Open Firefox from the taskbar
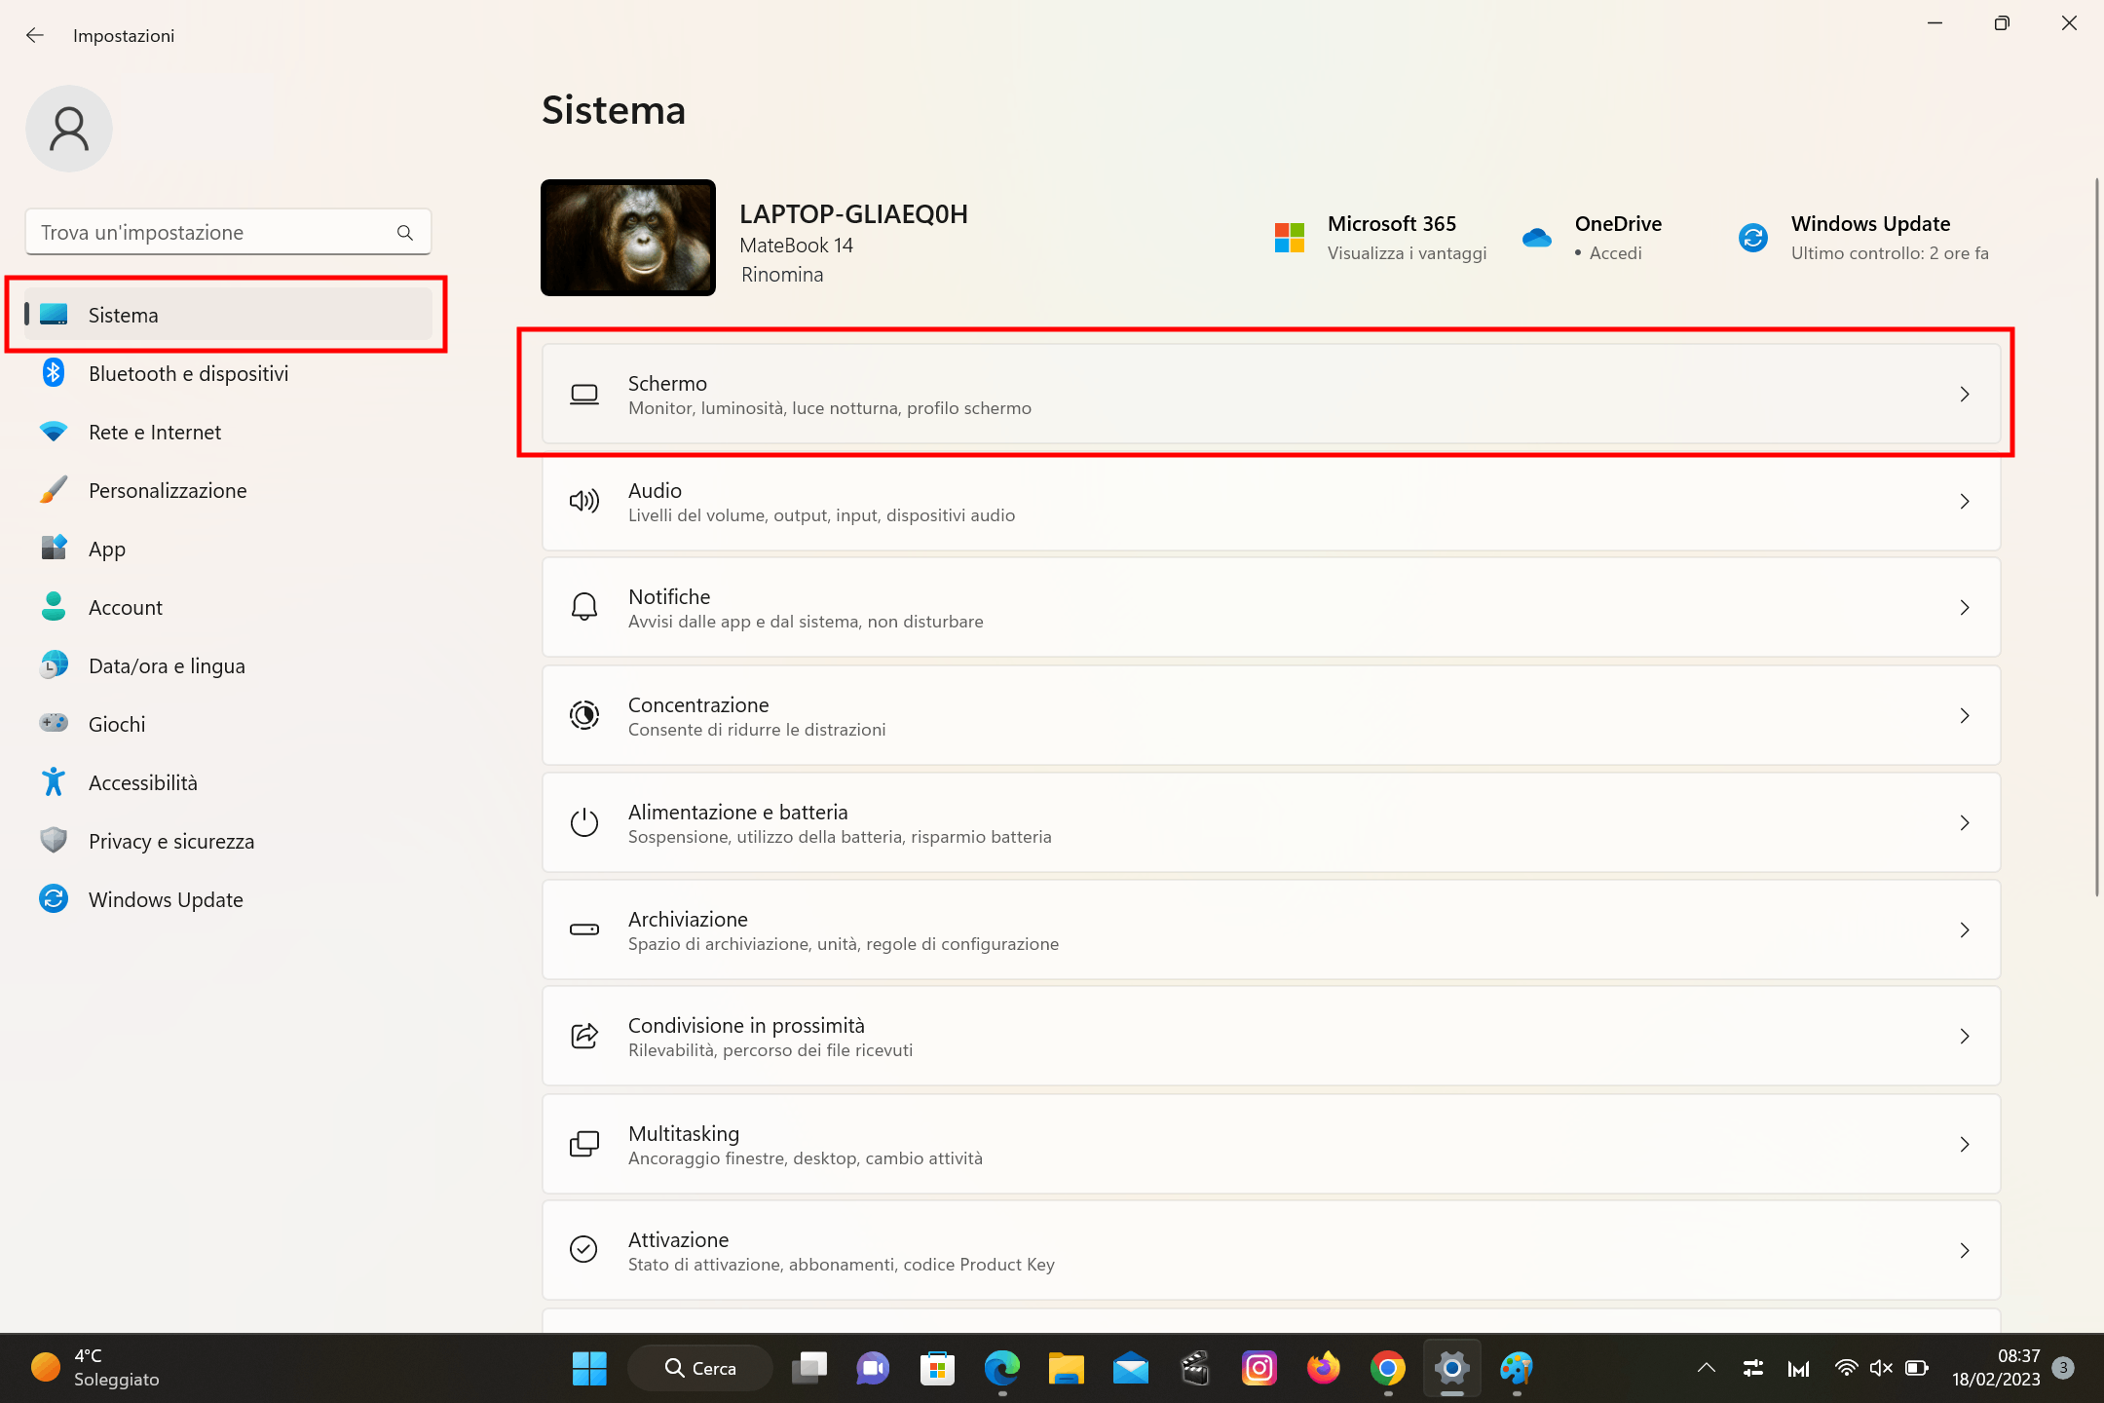 (x=1323, y=1368)
